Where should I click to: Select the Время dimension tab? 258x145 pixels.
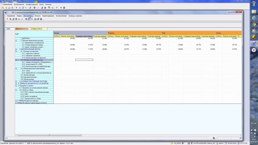23,29
